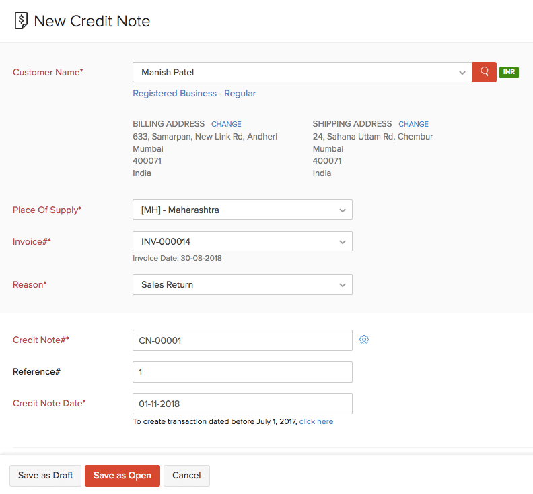Image resolution: width=533 pixels, height=494 pixels.
Task: Change the shipping address
Action: (x=413, y=124)
